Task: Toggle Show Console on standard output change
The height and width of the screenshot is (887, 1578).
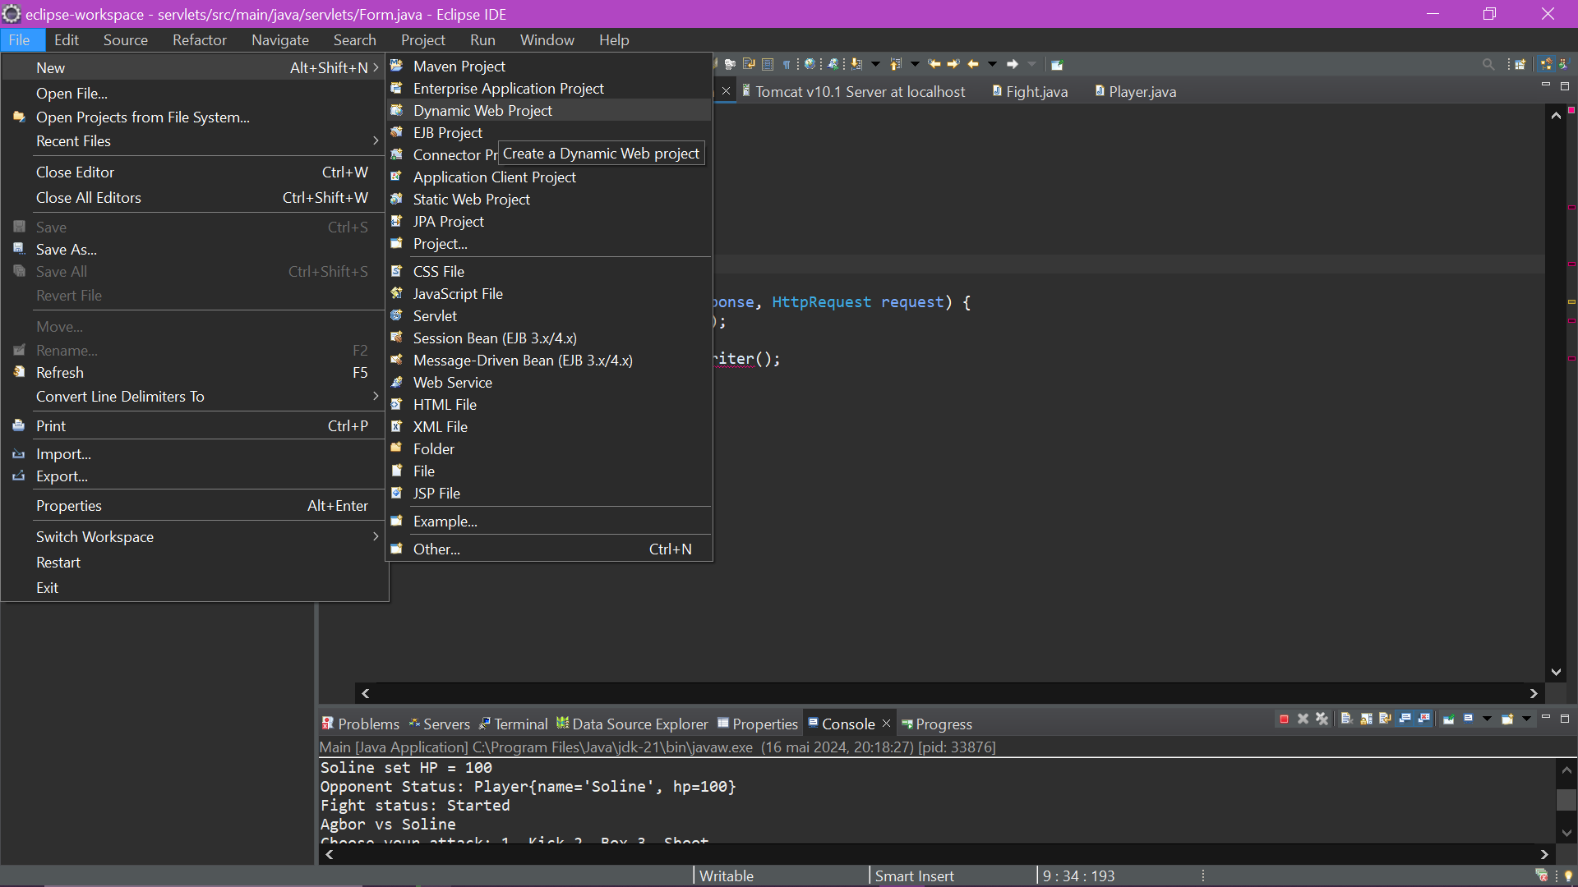Action: (1405, 719)
